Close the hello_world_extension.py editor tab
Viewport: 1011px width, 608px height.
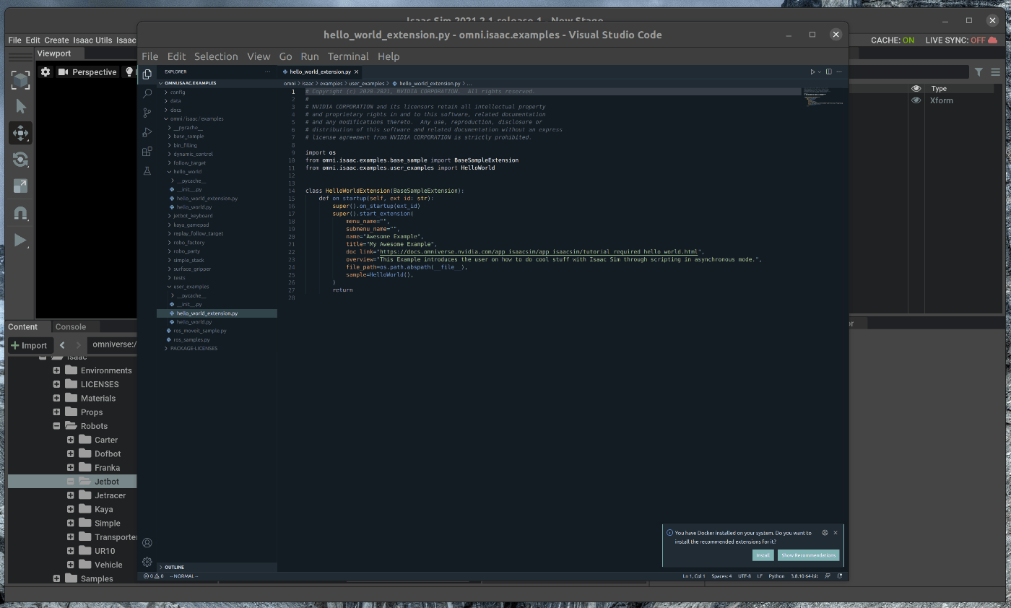(x=357, y=72)
